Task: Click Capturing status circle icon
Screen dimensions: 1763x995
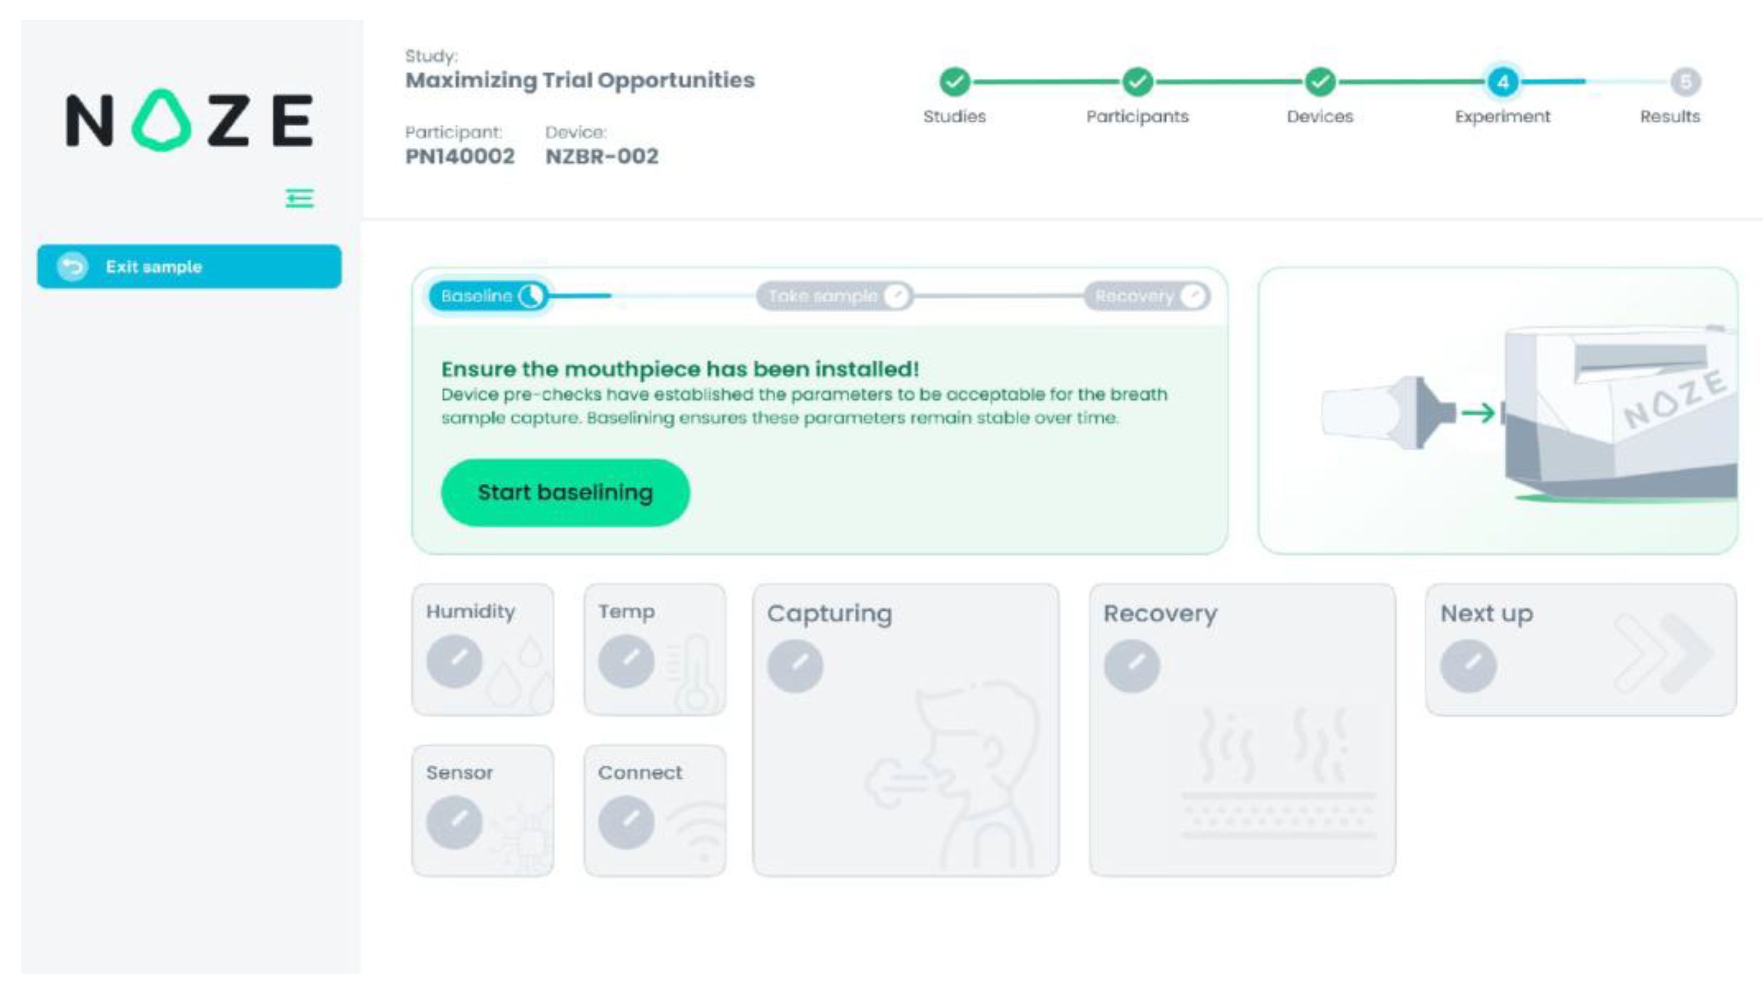Action: click(x=795, y=665)
